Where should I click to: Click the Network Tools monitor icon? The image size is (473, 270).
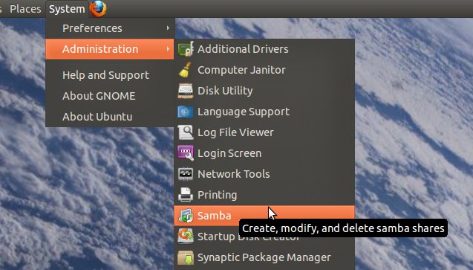coord(186,174)
